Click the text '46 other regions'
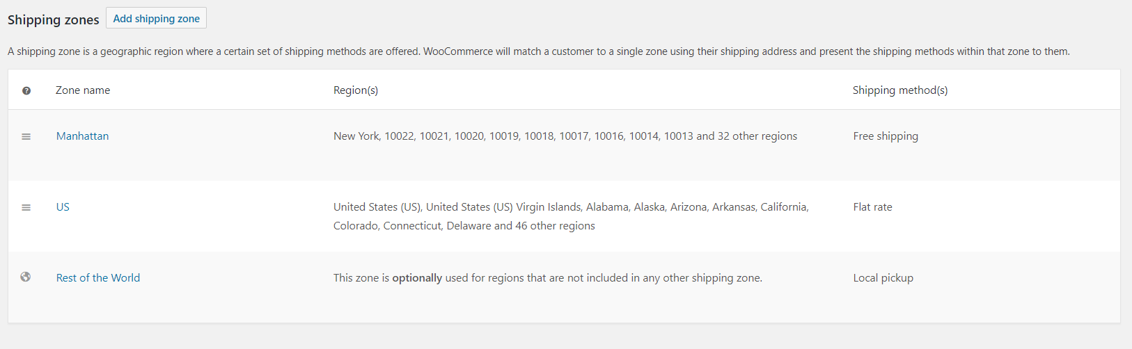The width and height of the screenshot is (1132, 349). [556, 226]
